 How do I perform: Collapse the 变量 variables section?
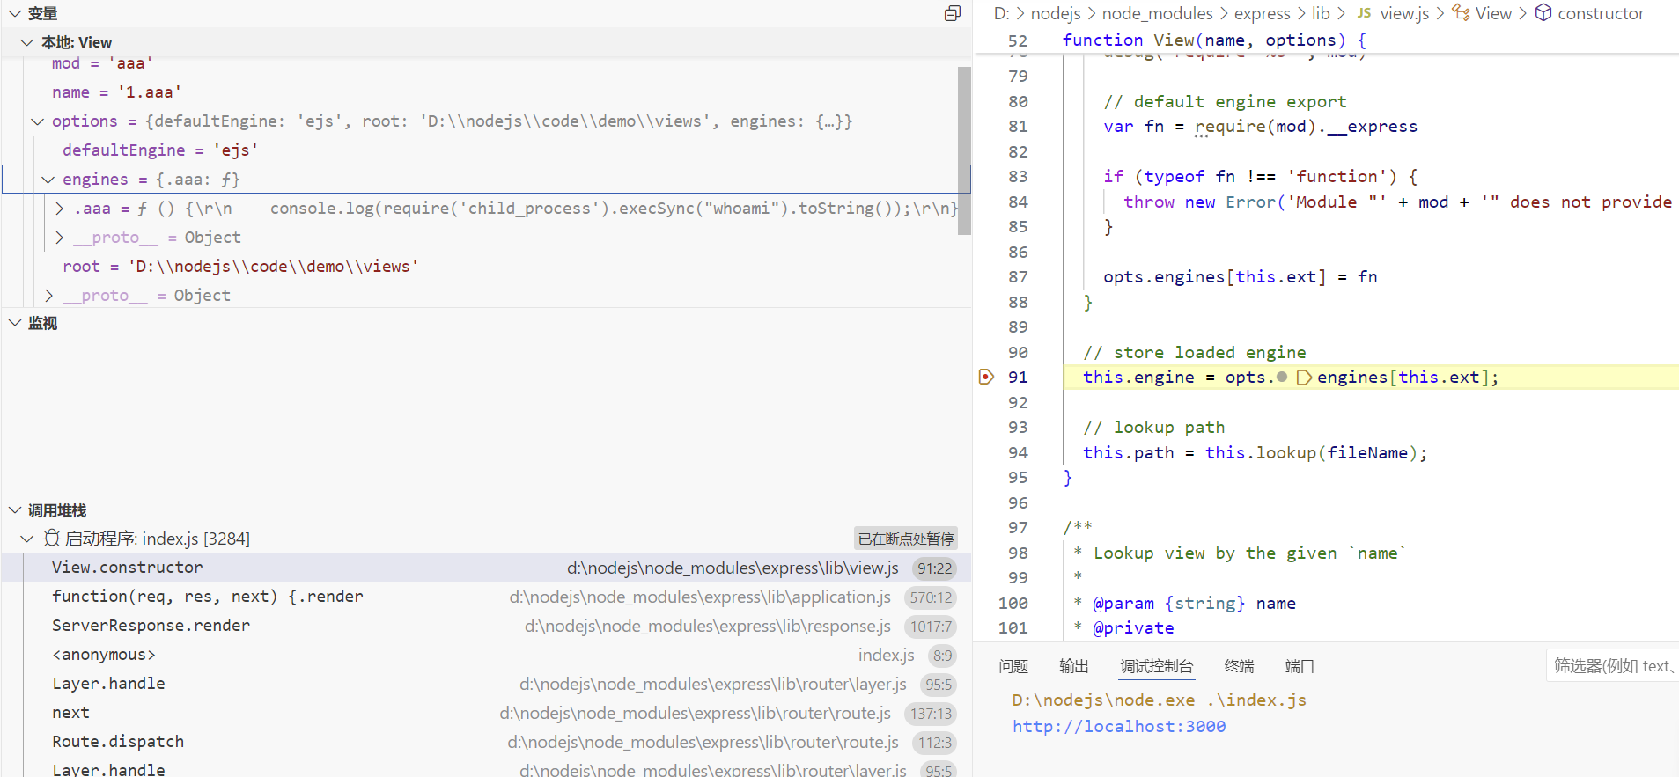15,13
